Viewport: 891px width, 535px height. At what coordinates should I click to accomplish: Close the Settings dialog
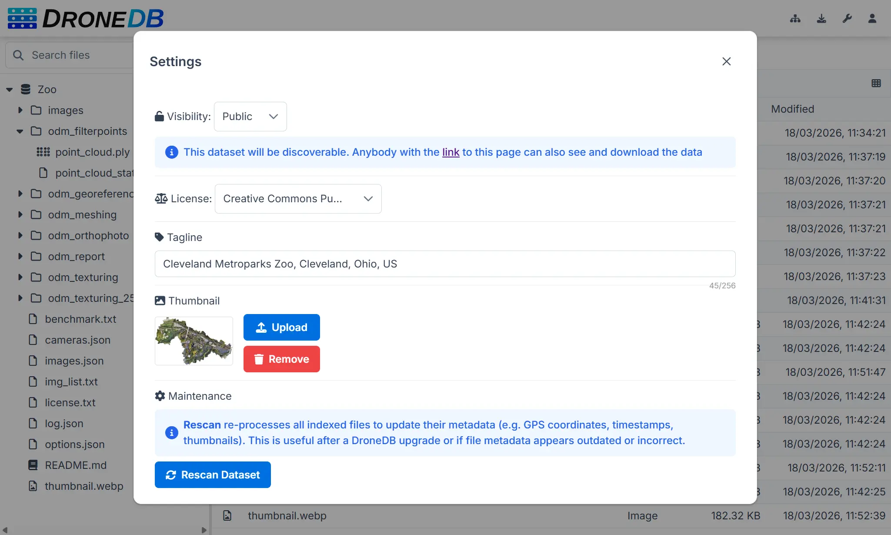[726, 61]
